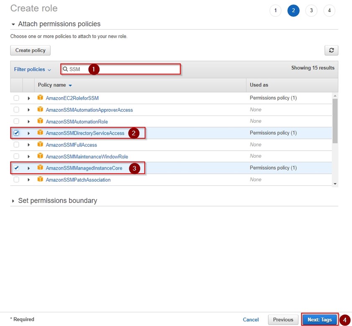Click the AmazonSSMFullAccess policy cube icon
The image size is (352, 326).
(x=40, y=145)
